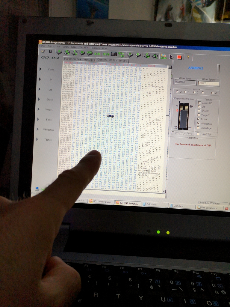The width and height of the screenshot is (230, 307).
Task: Click the Auto toolbar icon
Action: [x=164, y=56]
